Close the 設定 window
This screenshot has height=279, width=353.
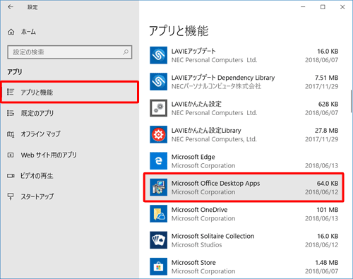(x=342, y=7)
